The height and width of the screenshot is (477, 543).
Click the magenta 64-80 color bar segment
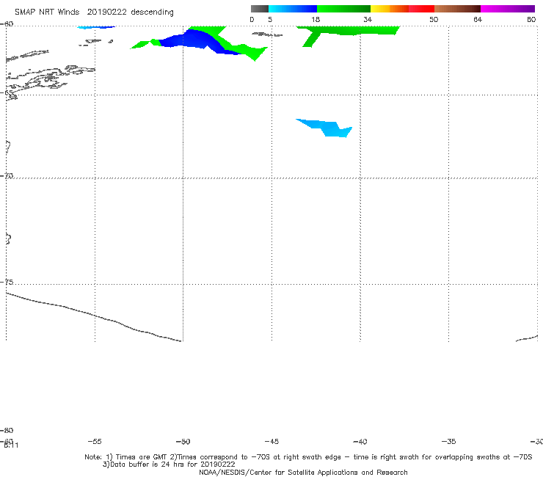point(508,9)
